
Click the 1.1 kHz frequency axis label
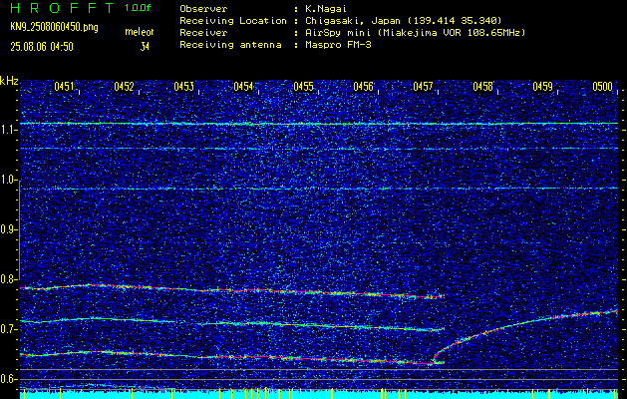[9, 131]
